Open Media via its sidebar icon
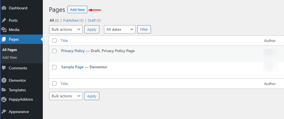284x119 pixels. point(4,30)
